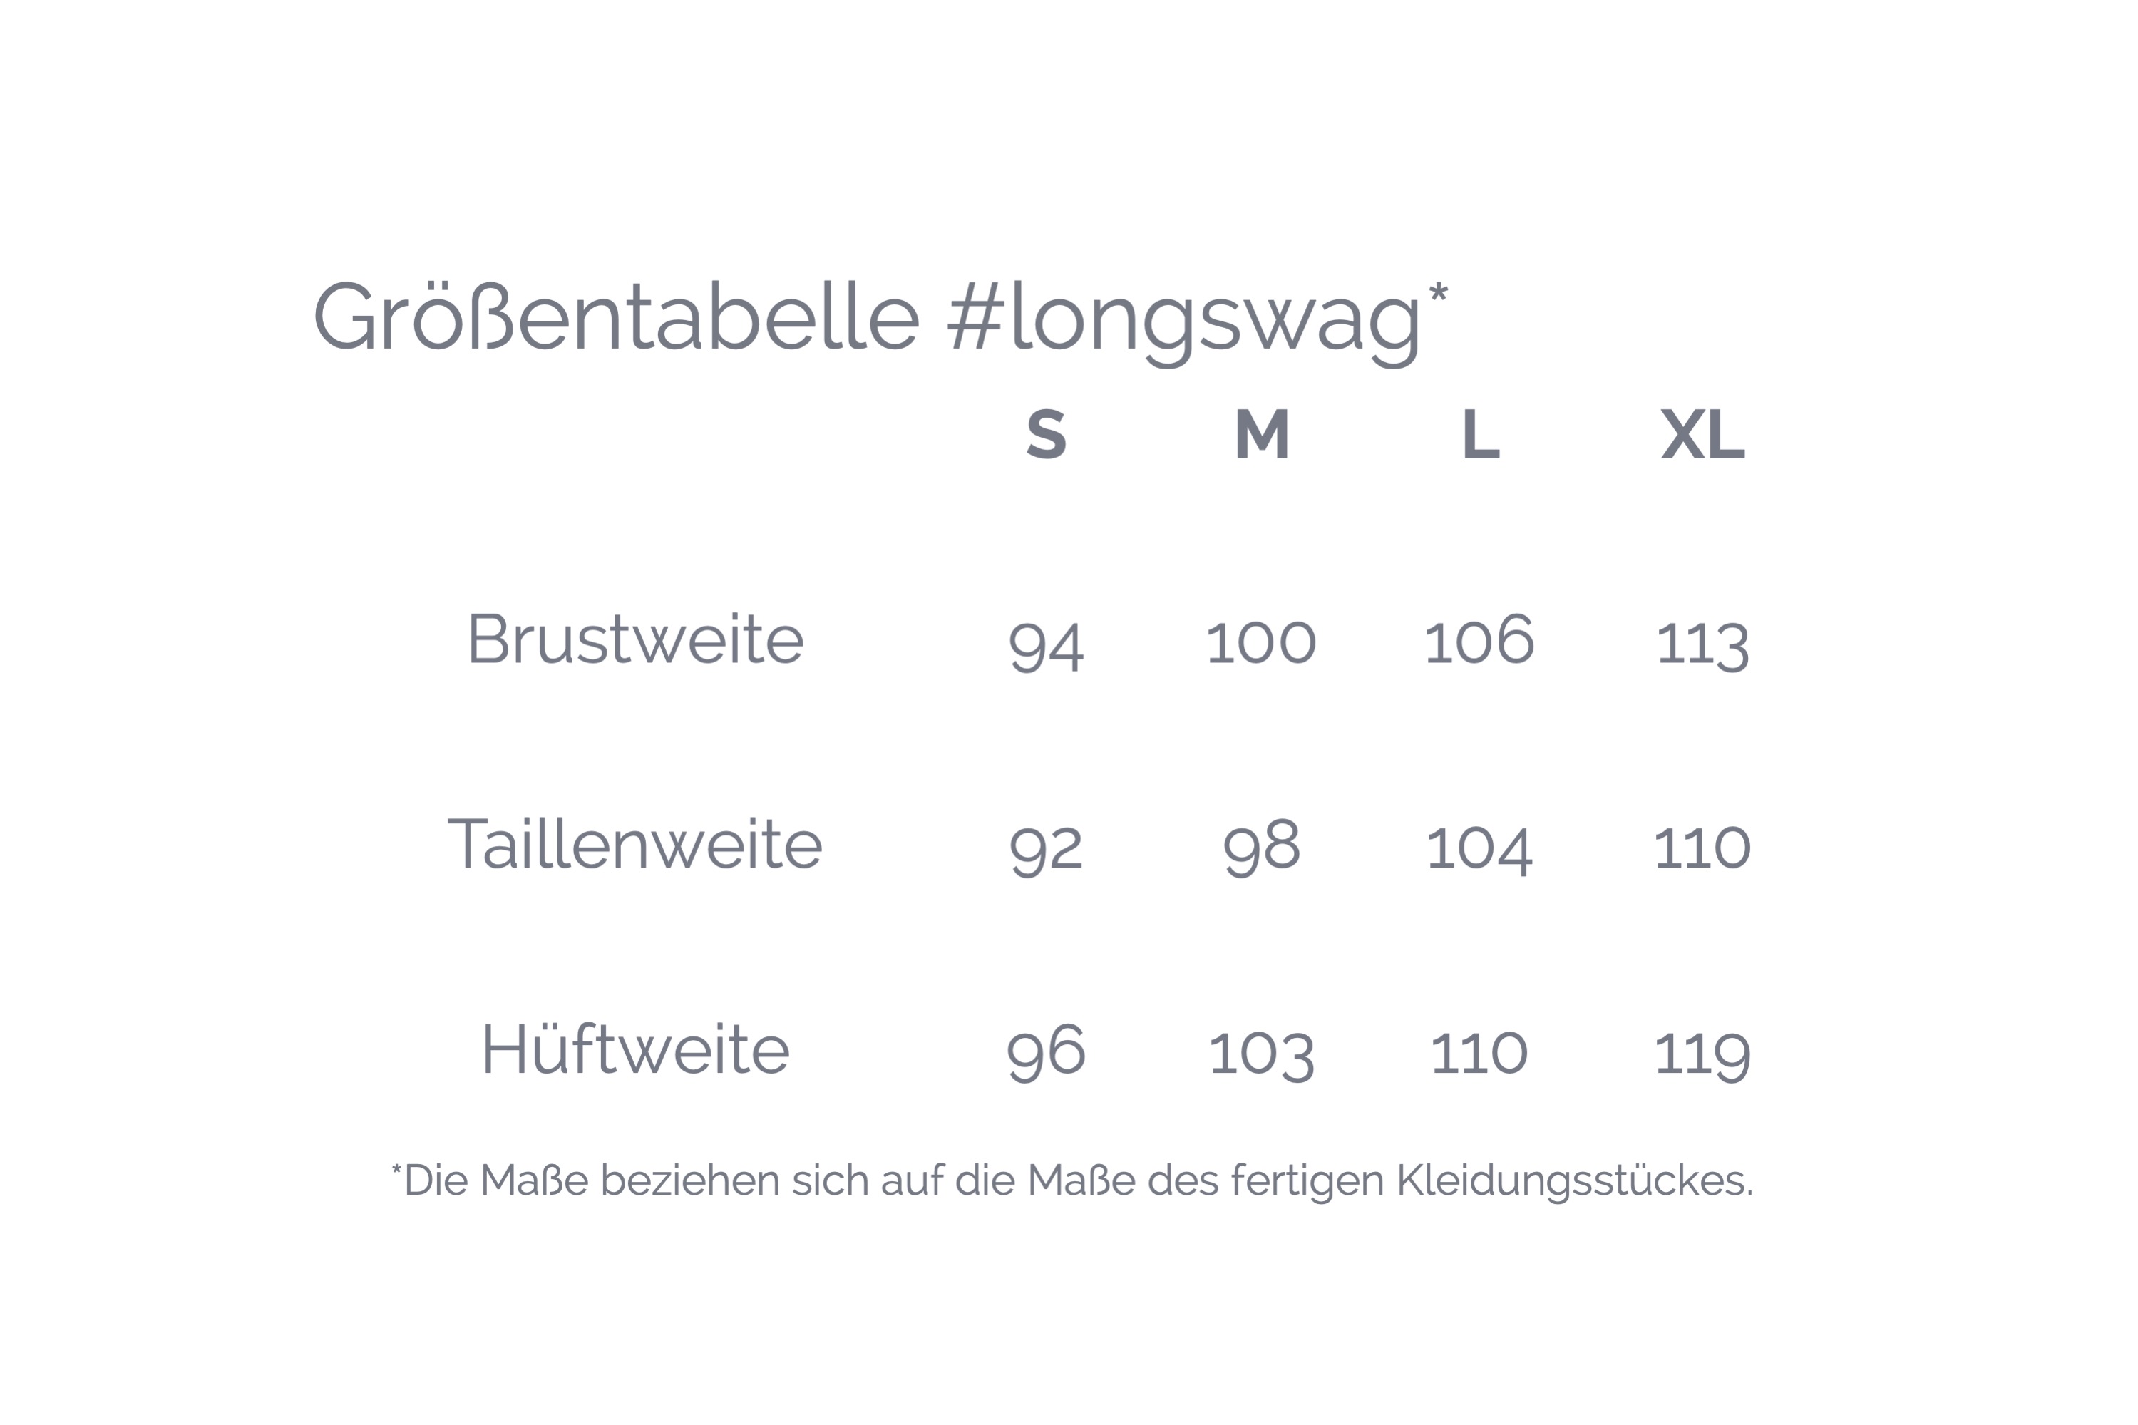2138x1425 pixels.
Task: Select the L size column header
Action: (x=1479, y=434)
